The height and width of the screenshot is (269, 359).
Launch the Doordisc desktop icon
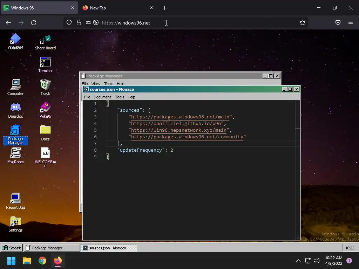click(x=15, y=110)
